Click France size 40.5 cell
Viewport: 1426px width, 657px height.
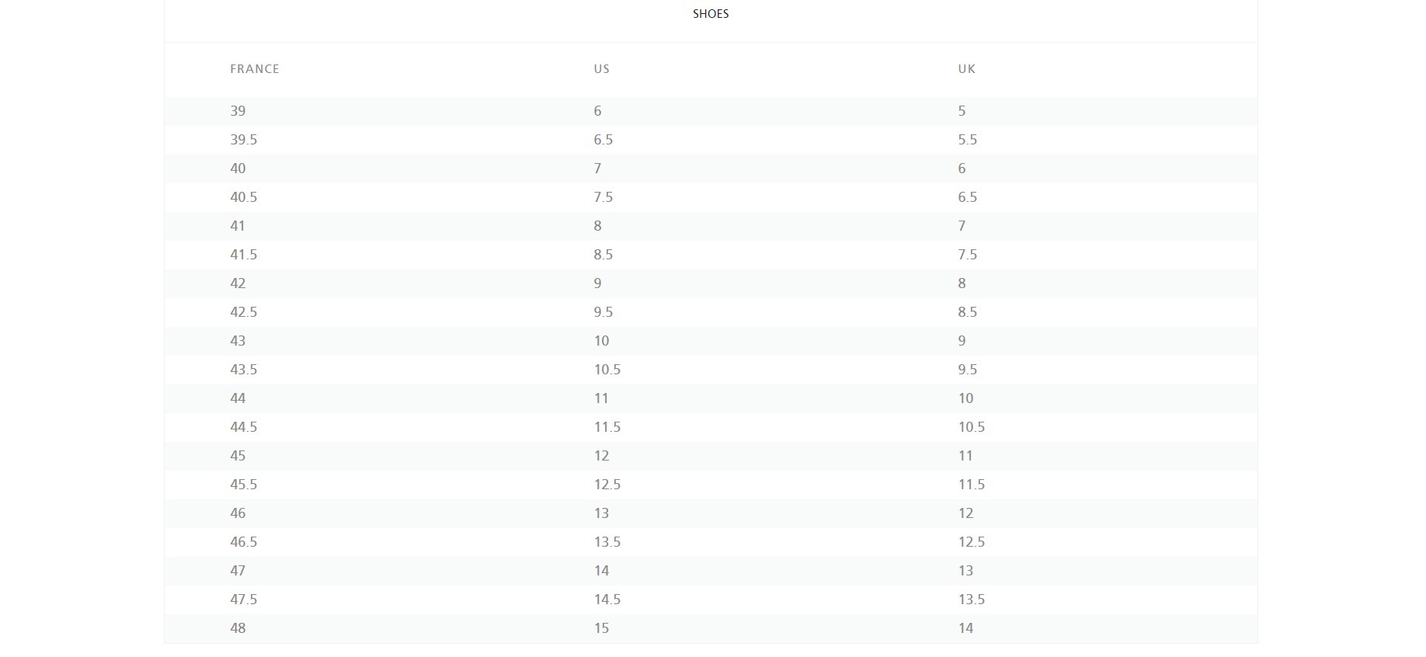[x=244, y=197]
